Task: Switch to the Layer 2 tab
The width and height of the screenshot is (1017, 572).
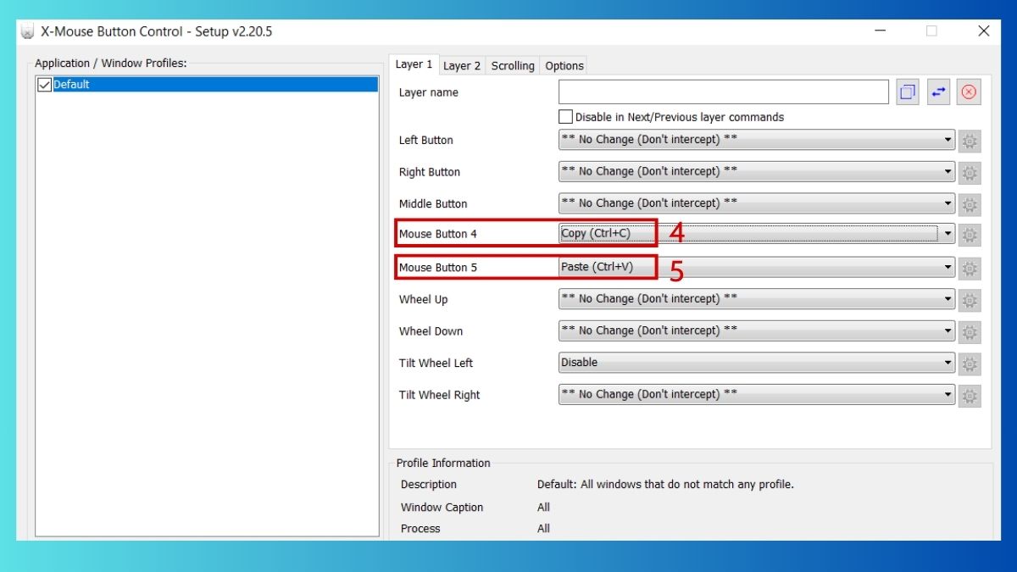Action: coord(462,65)
